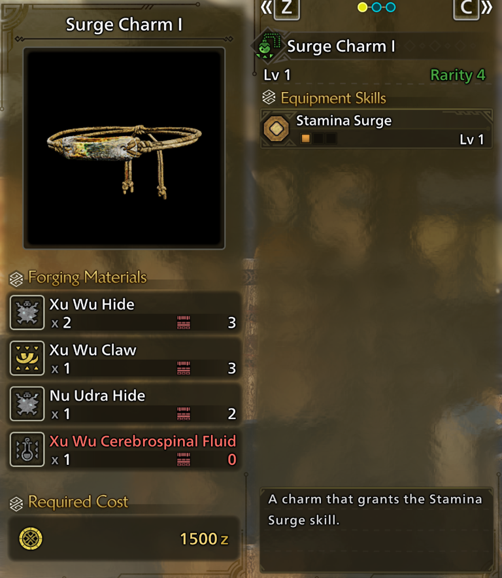Image resolution: width=502 pixels, height=578 pixels.
Task: Select the first yellow page indicator dot
Action: coord(363,7)
